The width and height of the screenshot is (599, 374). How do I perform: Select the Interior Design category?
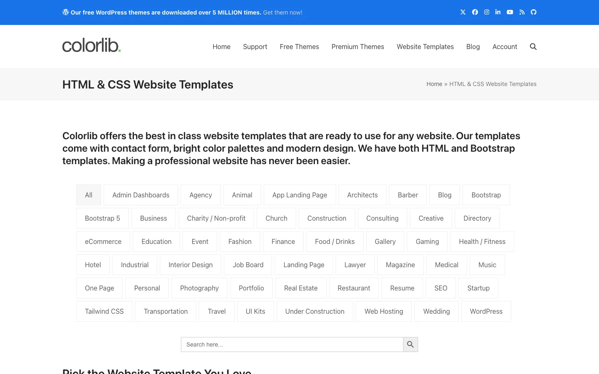(191, 265)
